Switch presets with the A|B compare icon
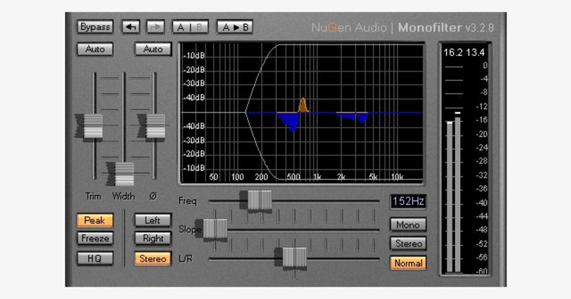 [x=189, y=27]
